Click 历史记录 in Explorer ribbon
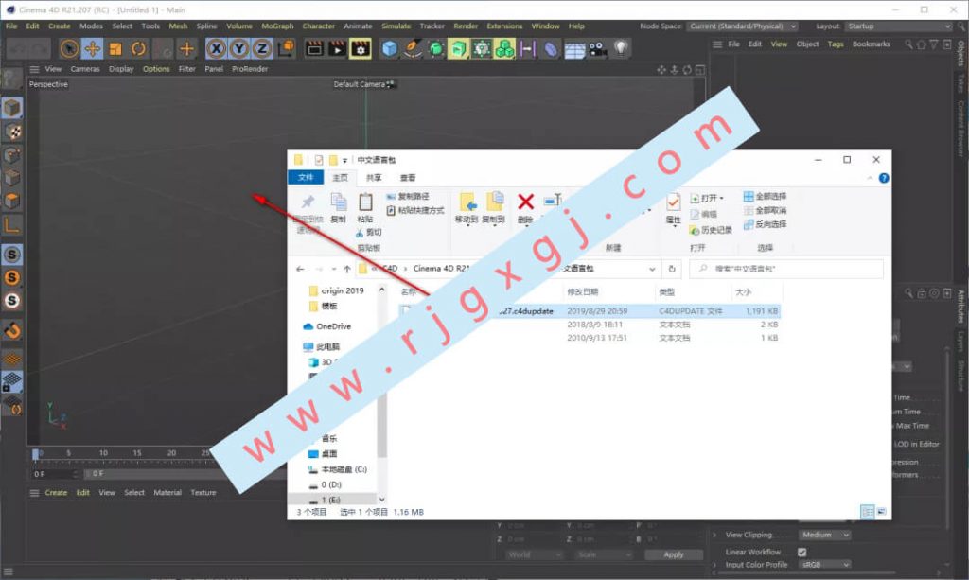Image resolution: width=969 pixels, height=580 pixels. pyautogui.click(x=711, y=231)
